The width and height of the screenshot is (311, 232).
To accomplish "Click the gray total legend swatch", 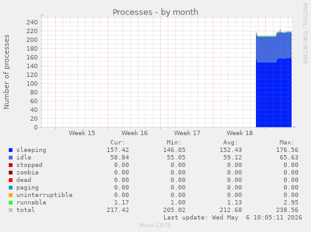I will (11, 210).
